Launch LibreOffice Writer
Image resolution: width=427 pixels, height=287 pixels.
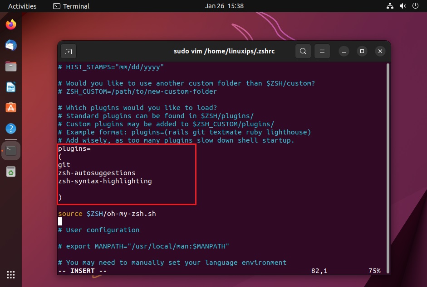point(11,87)
